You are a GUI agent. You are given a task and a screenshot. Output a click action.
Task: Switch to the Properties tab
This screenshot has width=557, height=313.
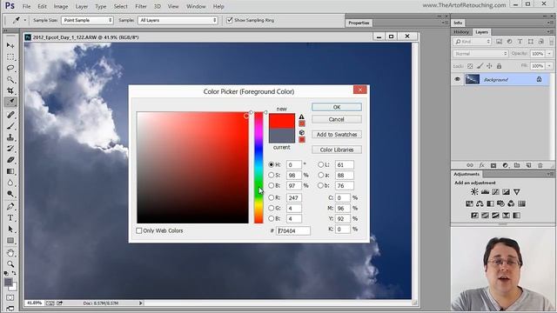(359, 23)
